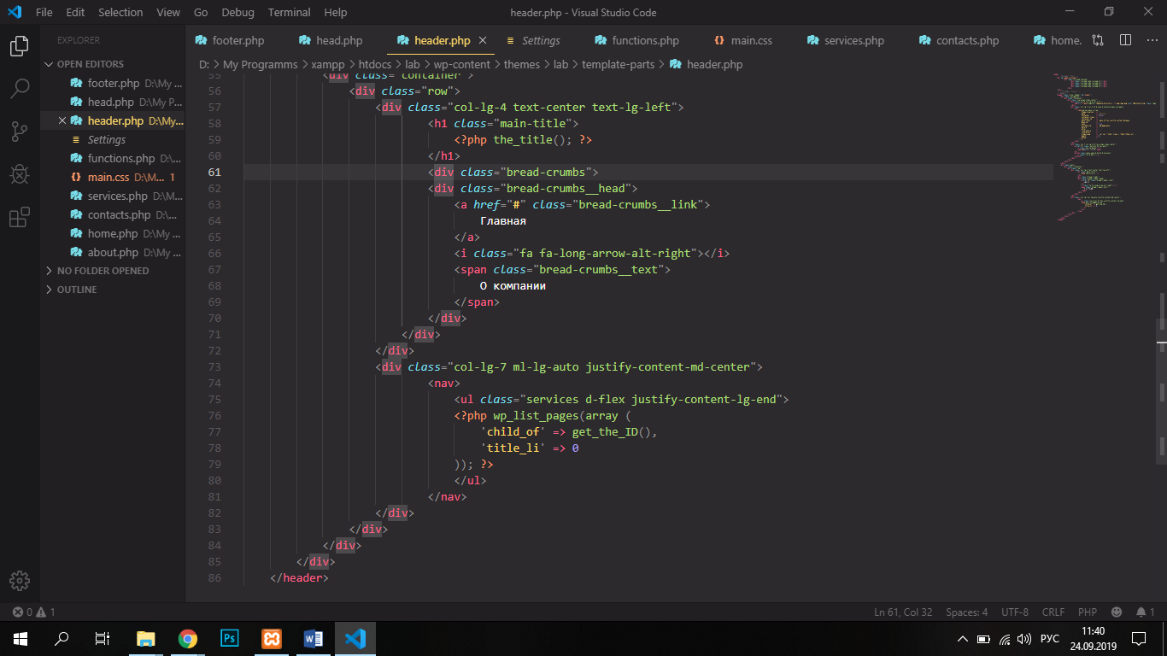
Task: Open Windows search from taskbar
Action: 62,638
